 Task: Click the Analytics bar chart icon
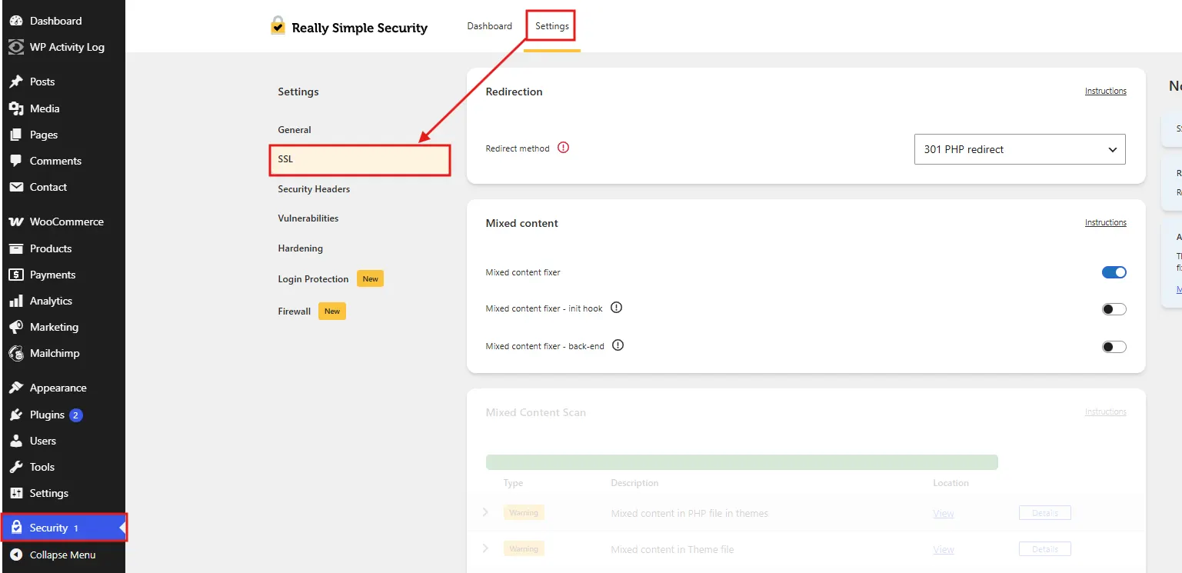pyautogui.click(x=15, y=301)
